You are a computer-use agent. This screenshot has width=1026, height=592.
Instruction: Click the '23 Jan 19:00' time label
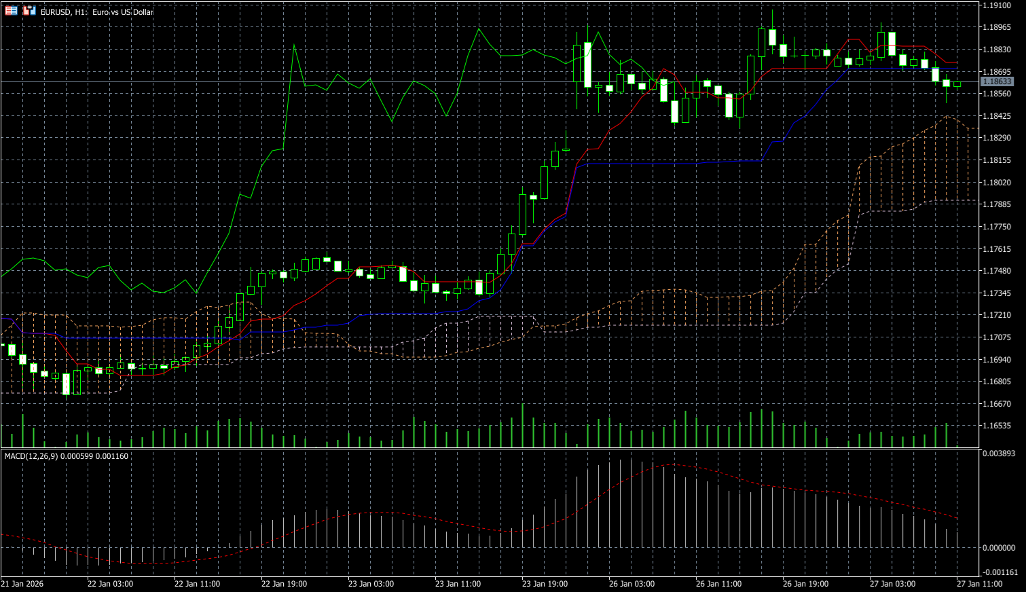click(545, 584)
